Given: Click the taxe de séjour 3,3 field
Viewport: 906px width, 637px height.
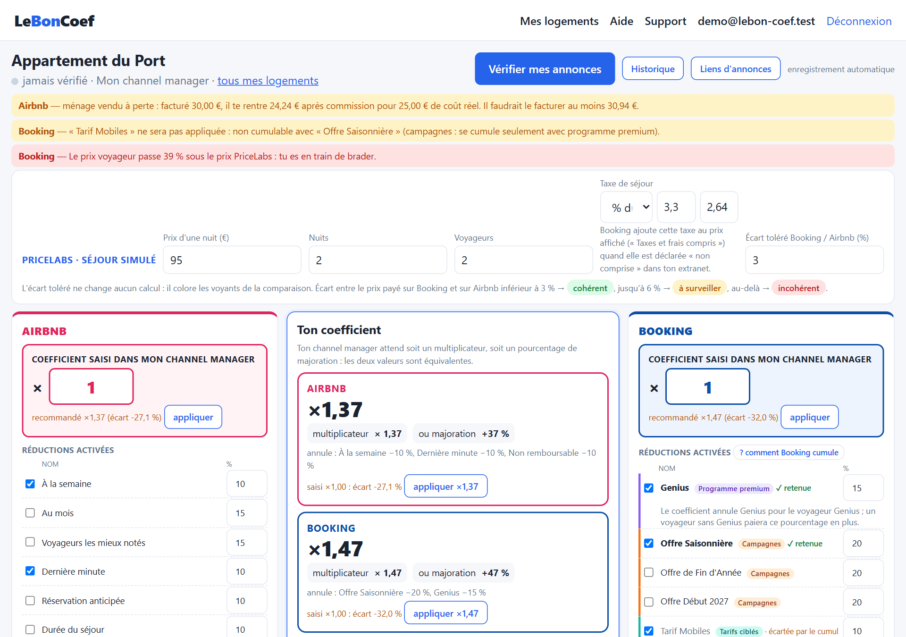Looking at the screenshot, I should coord(676,207).
